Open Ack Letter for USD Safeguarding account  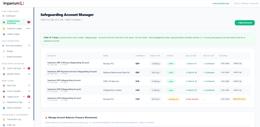pos(225,90)
